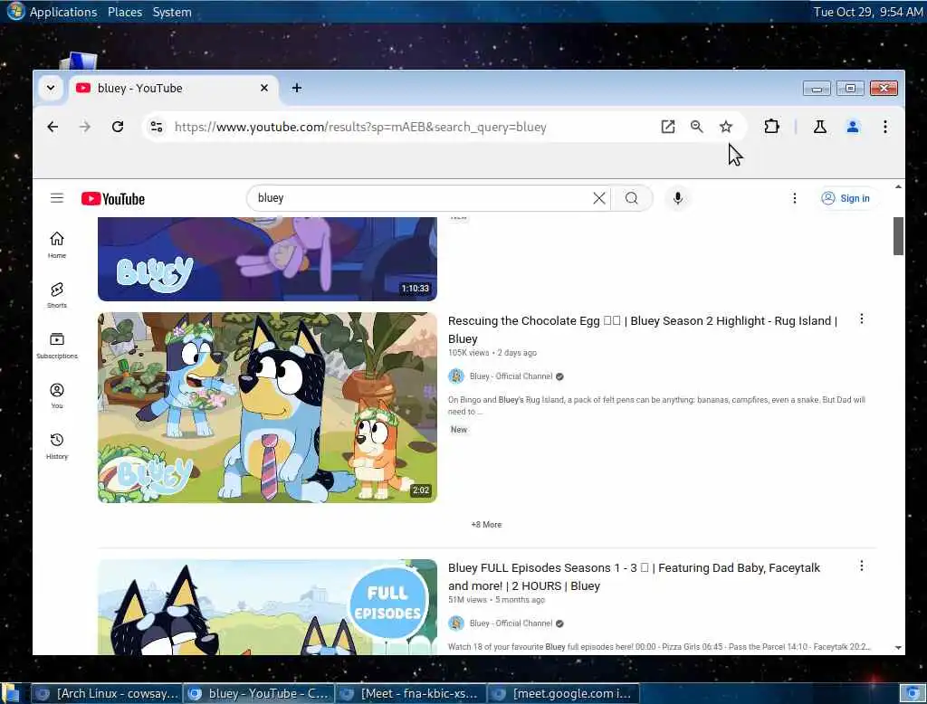Open the Applications menu

[x=63, y=12]
